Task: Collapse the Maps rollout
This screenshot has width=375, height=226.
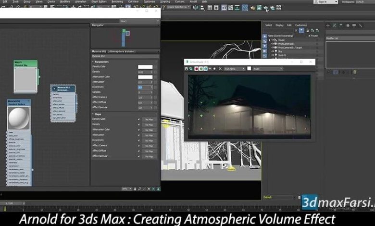Action: pos(93,114)
